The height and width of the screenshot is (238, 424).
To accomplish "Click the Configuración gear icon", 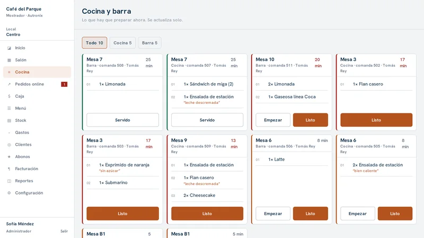I will (9, 193).
